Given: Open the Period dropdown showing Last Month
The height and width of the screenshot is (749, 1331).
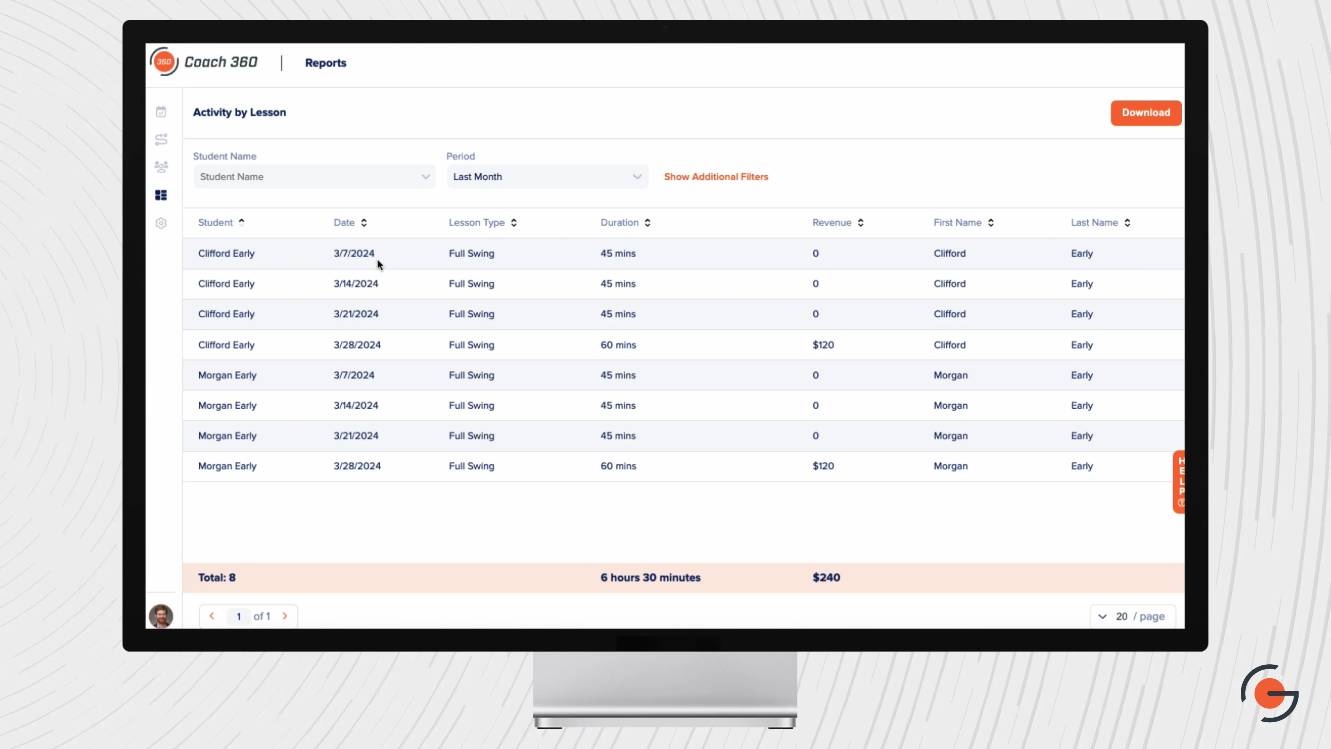Looking at the screenshot, I should coord(547,176).
